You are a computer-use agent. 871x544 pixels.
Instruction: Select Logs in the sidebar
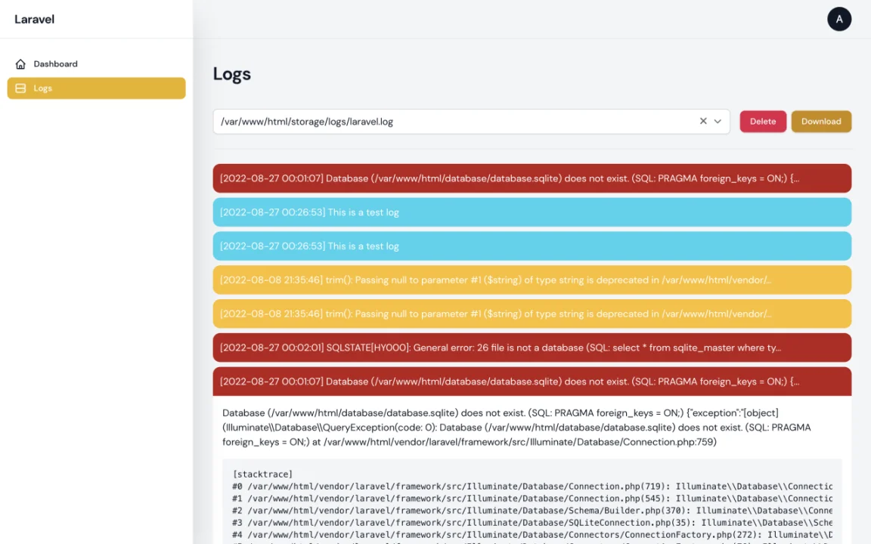[x=42, y=88]
